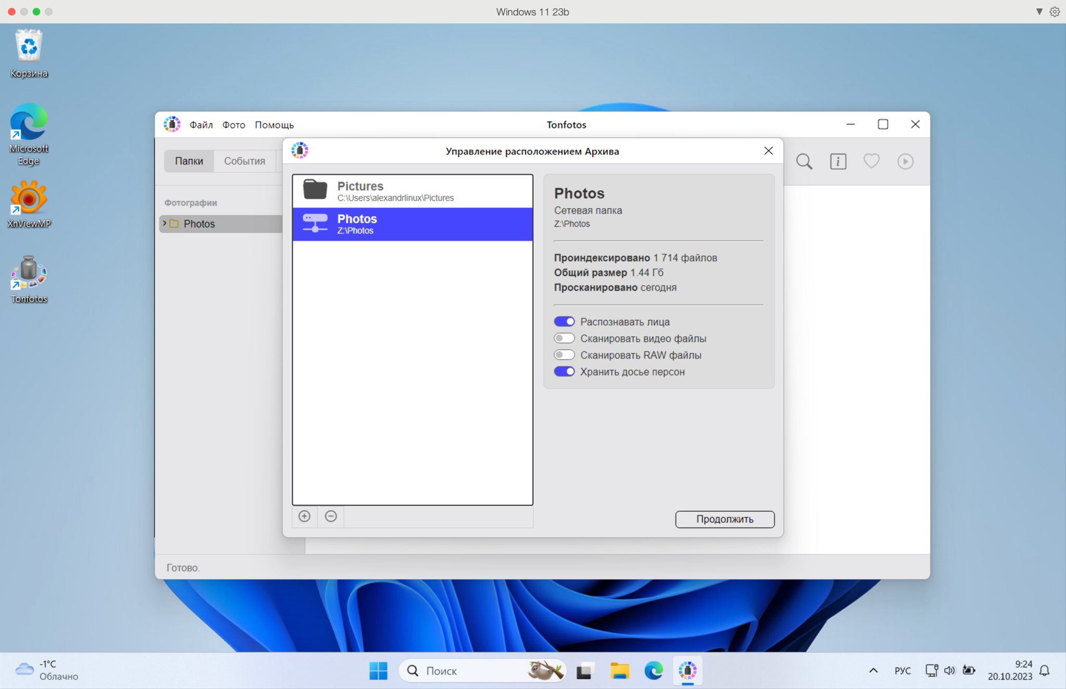Open the weather widget Облачно
Screen dimensions: 1066x689
click(47, 671)
